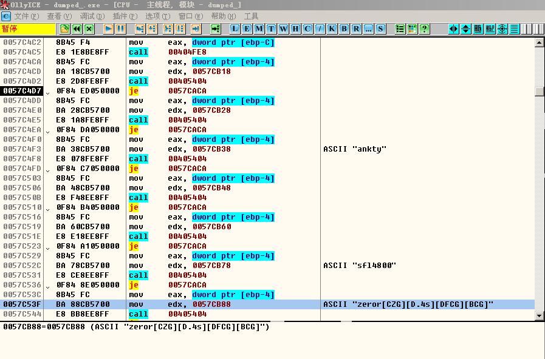Click the disassembly scrollbar thumb
Image resolution: width=545 pixels, height=359 pixels.
click(539, 92)
